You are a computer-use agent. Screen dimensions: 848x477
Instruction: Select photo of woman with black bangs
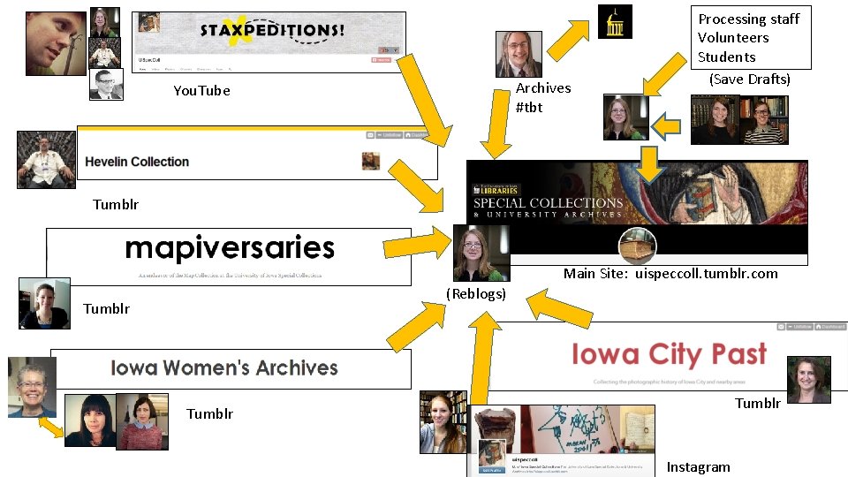(x=90, y=420)
